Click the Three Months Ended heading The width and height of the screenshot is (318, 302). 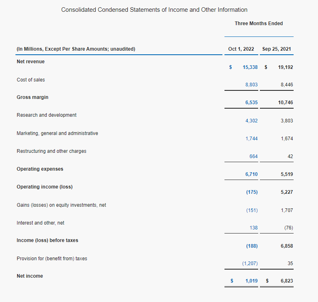click(259, 24)
